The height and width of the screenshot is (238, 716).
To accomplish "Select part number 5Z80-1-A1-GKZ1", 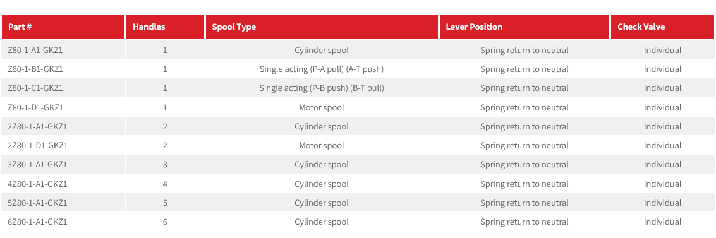I will coord(37,203).
